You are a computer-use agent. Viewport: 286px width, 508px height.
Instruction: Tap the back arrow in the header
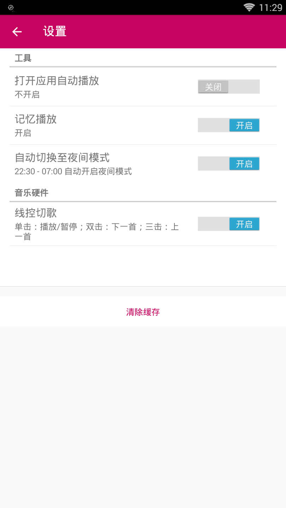[x=17, y=32]
